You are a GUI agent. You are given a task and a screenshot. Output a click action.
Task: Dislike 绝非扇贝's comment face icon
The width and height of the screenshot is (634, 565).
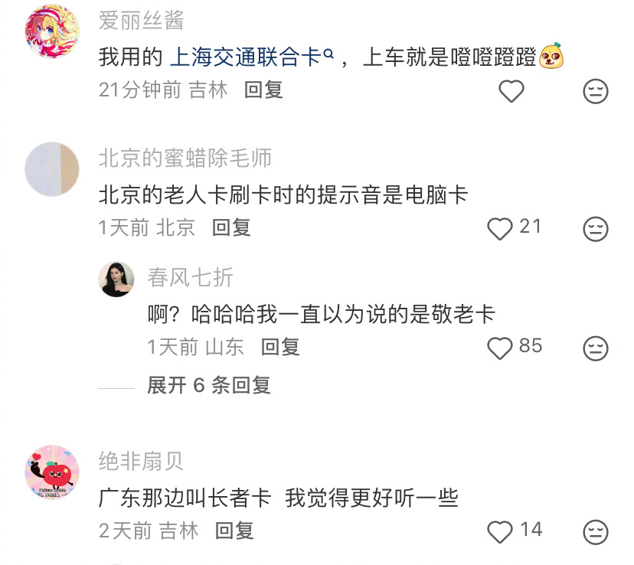click(595, 531)
